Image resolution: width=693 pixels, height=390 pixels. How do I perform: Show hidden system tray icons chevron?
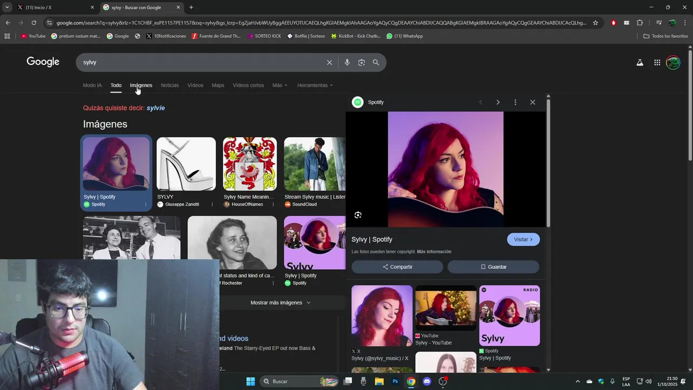pos(577,381)
